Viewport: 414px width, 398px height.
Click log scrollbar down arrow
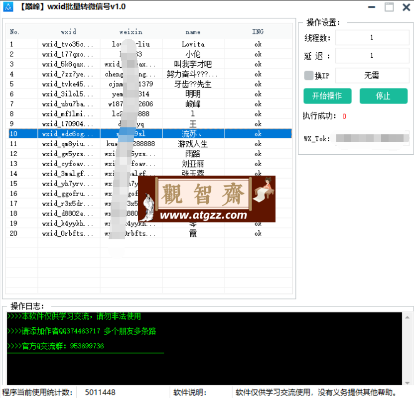coord(407,383)
